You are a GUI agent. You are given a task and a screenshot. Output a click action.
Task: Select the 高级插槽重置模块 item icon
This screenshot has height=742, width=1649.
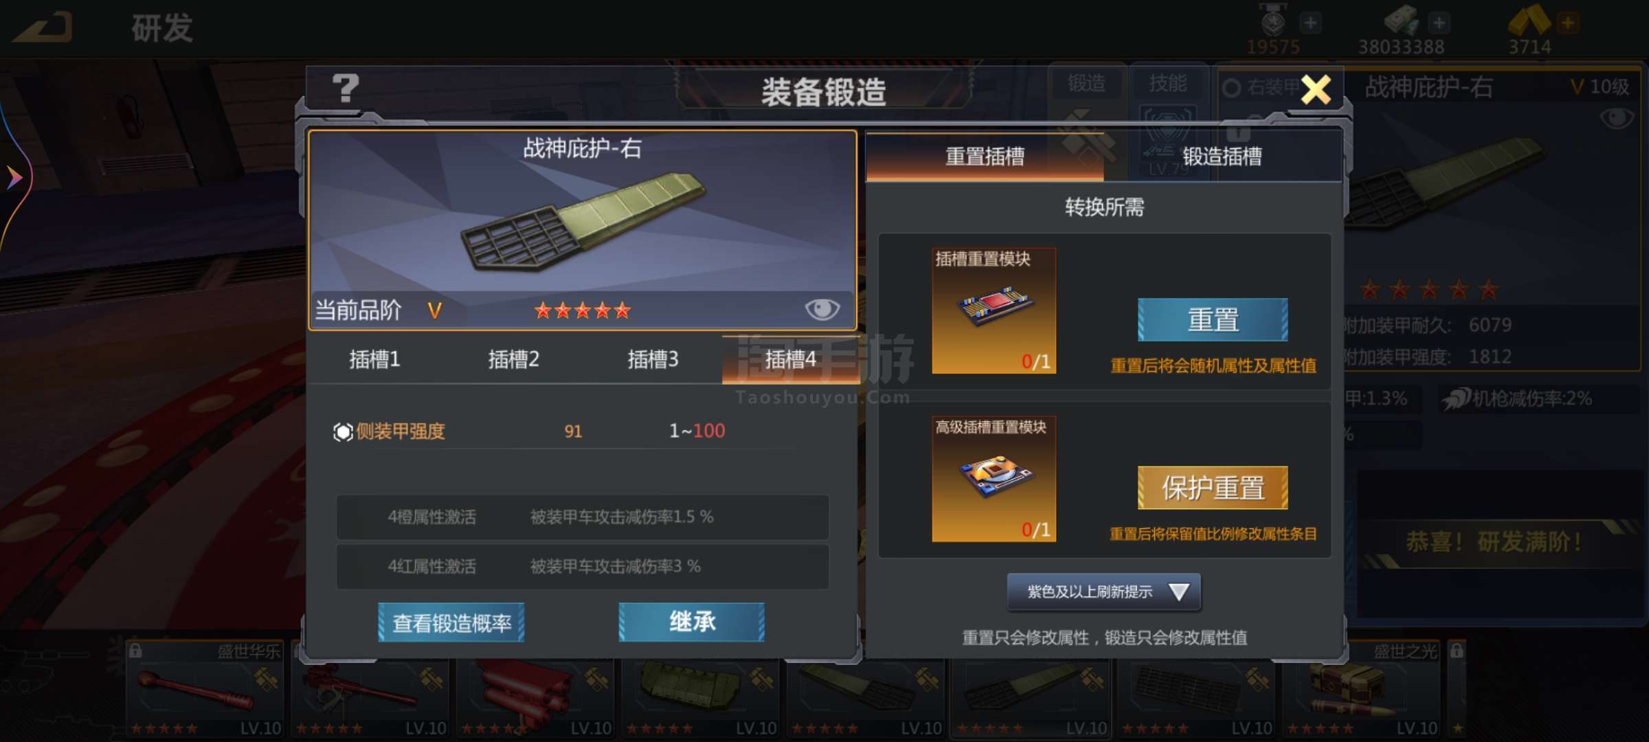[x=994, y=479]
